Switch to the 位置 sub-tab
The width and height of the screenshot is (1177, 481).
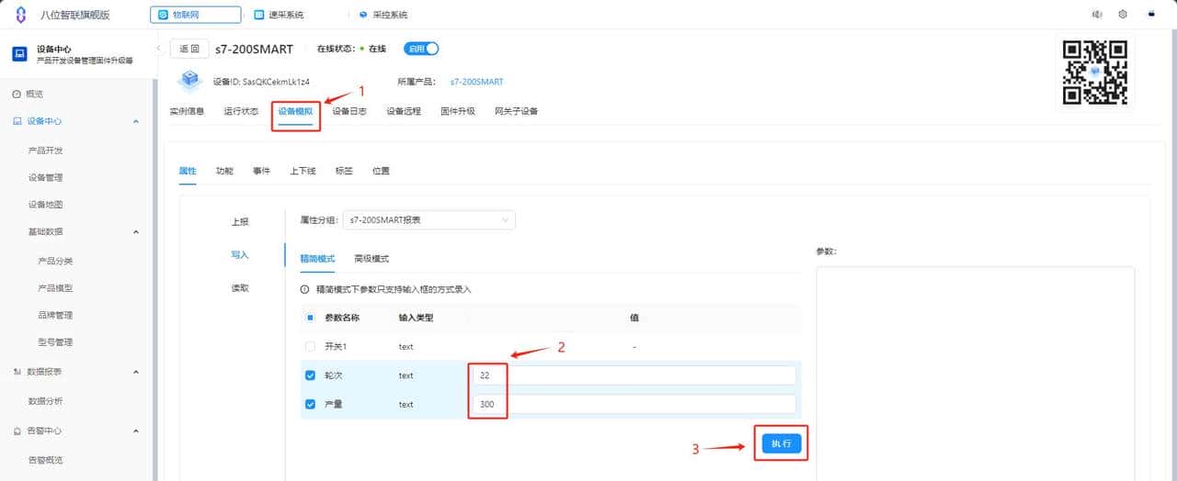pos(381,171)
